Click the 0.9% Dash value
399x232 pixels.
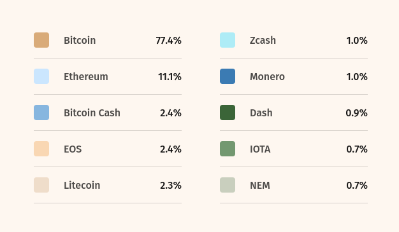pyautogui.click(x=356, y=113)
